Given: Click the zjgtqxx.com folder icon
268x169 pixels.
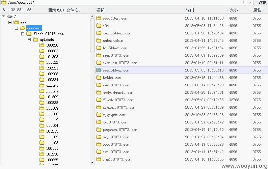Looking at the screenshot, I should click(99, 115).
